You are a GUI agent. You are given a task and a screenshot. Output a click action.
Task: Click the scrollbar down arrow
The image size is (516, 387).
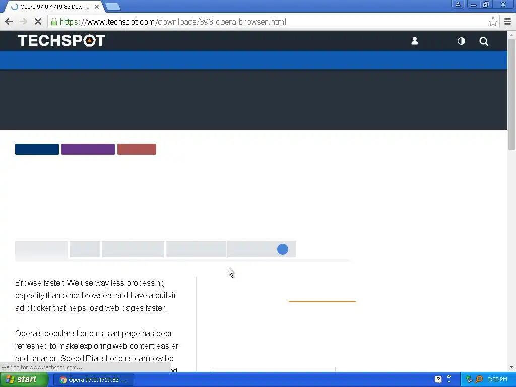tap(511, 367)
